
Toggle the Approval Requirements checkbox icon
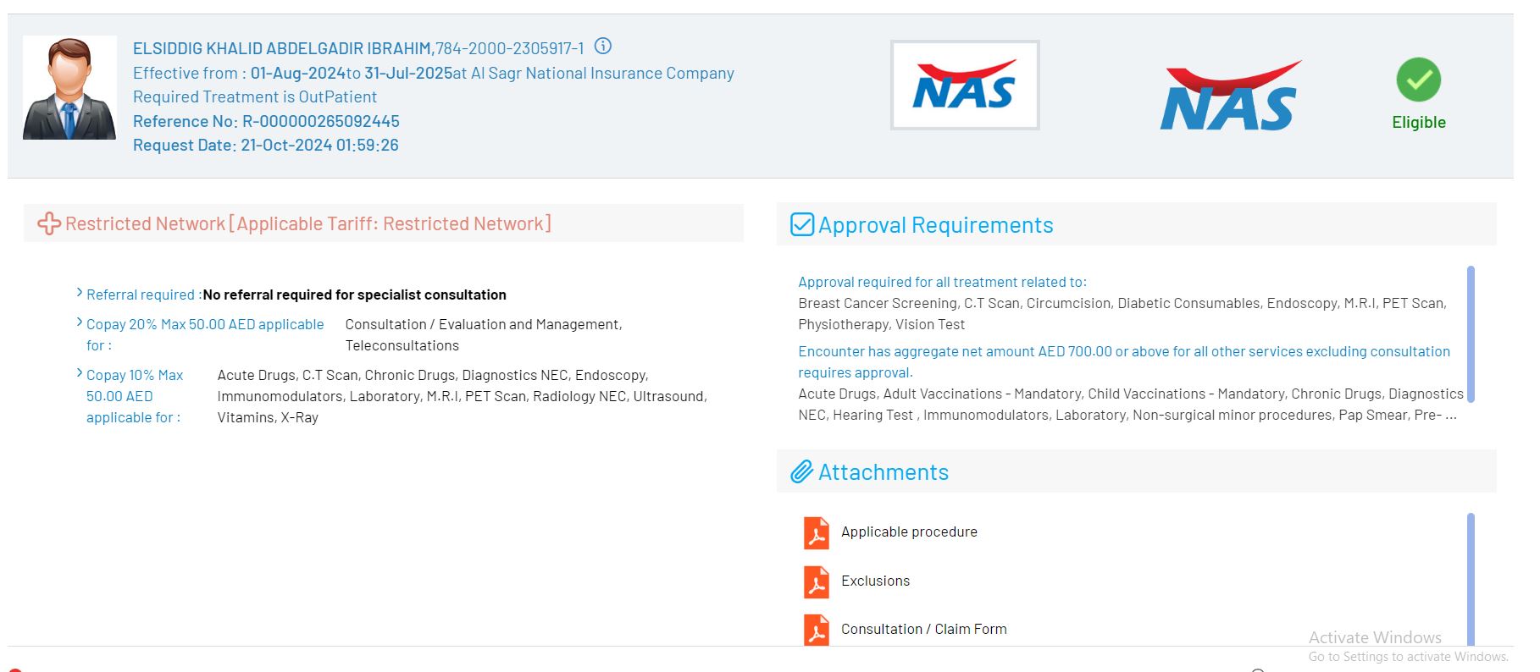[801, 224]
